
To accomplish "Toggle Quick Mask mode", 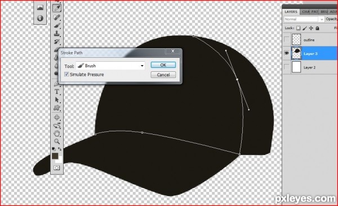I will click(57, 168).
